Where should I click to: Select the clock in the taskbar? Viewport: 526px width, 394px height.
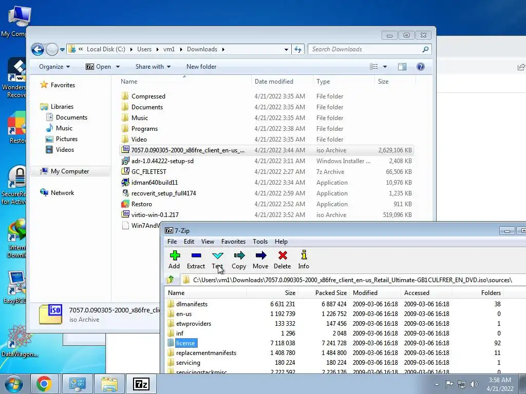pyautogui.click(x=500, y=384)
